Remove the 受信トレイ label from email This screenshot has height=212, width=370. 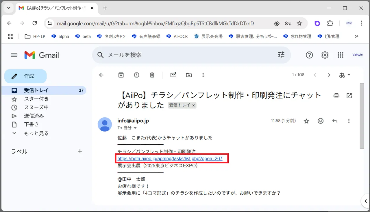(x=194, y=105)
